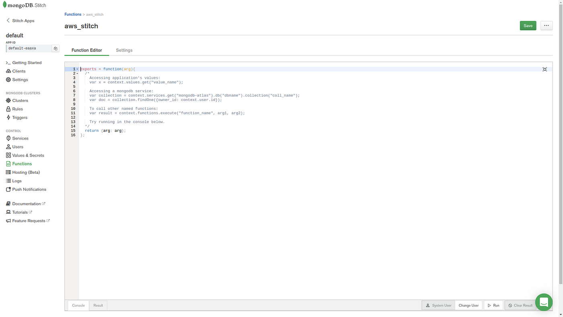Open the Intercom chat bubble

pyautogui.click(x=544, y=302)
